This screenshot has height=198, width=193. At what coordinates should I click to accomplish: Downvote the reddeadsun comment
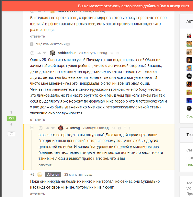point(45,53)
